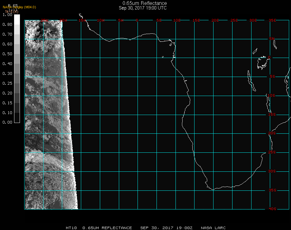This screenshot has height=230, width=291.
Task: Select the 0 longitude label at top
Action: 137,20
